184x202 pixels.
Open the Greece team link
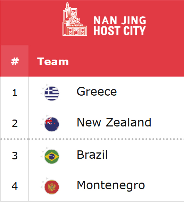(x=97, y=91)
